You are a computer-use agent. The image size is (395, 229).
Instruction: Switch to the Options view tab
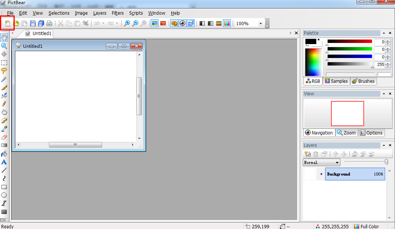(x=371, y=133)
